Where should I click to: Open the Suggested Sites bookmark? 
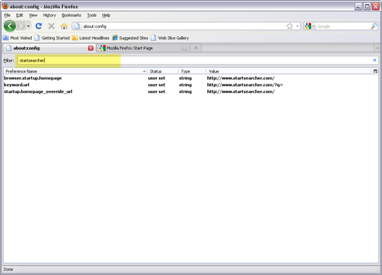[130, 38]
